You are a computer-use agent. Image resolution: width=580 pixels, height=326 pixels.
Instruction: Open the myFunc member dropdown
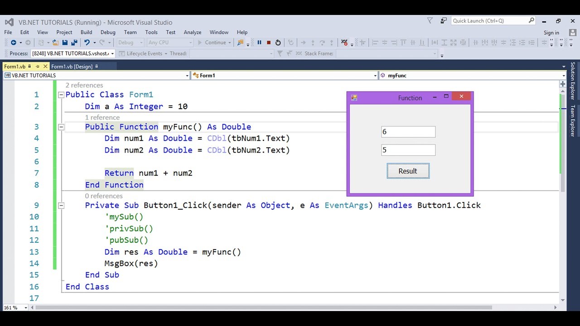click(x=563, y=76)
